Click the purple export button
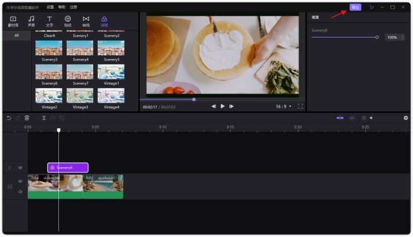This screenshot has width=413, height=237. click(355, 7)
